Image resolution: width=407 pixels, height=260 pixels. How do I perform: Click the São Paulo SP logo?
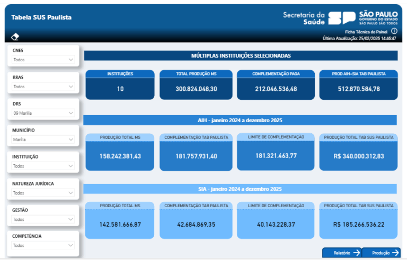(342, 18)
